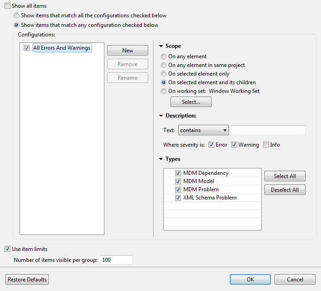Collapse the Types section
Viewport: 321px width, 291px height.
(161, 159)
